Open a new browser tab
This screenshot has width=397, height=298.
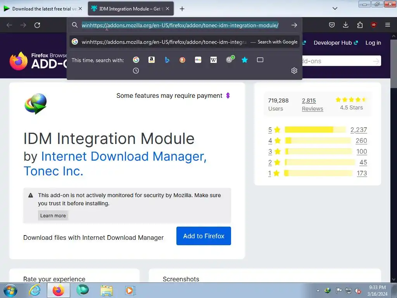(182, 9)
